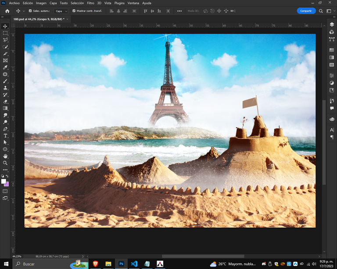
Task: Select the Dodge tool
Action: click(x=5, y=122)
